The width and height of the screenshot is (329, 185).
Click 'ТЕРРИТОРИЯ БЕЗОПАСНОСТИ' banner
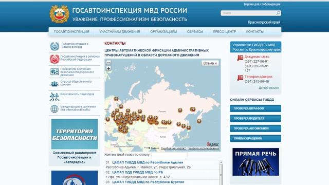tap(75, 134)
